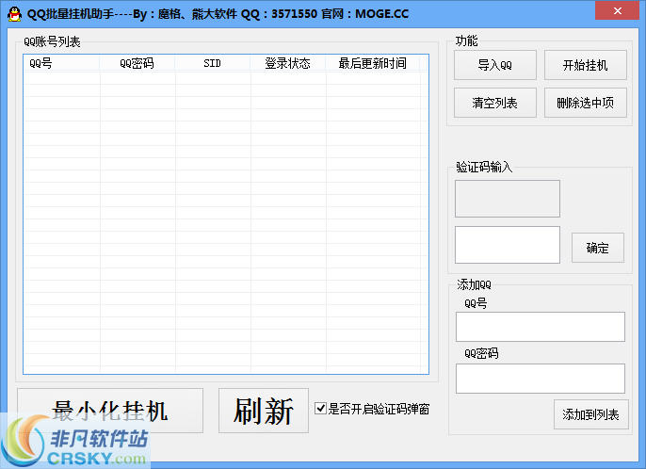Click the 导入QQ button
646x469 pixels.
coord(494,65)
